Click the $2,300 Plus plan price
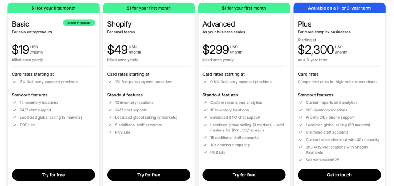 point(316,50)
